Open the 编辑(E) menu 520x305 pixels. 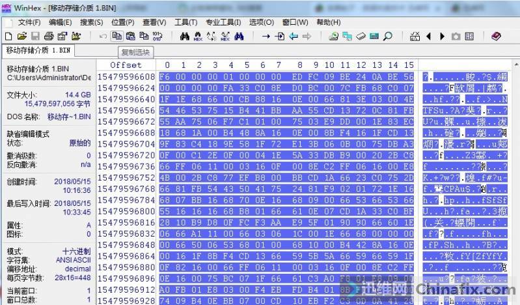click(61, 22)
